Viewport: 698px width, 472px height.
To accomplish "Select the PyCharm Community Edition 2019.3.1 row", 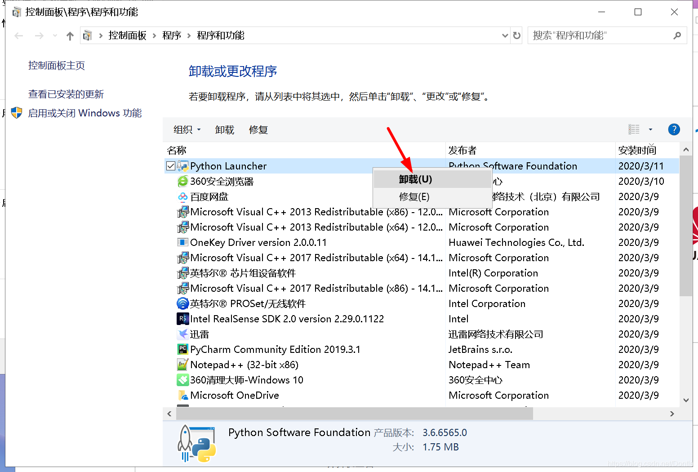I will pos(422,349).
